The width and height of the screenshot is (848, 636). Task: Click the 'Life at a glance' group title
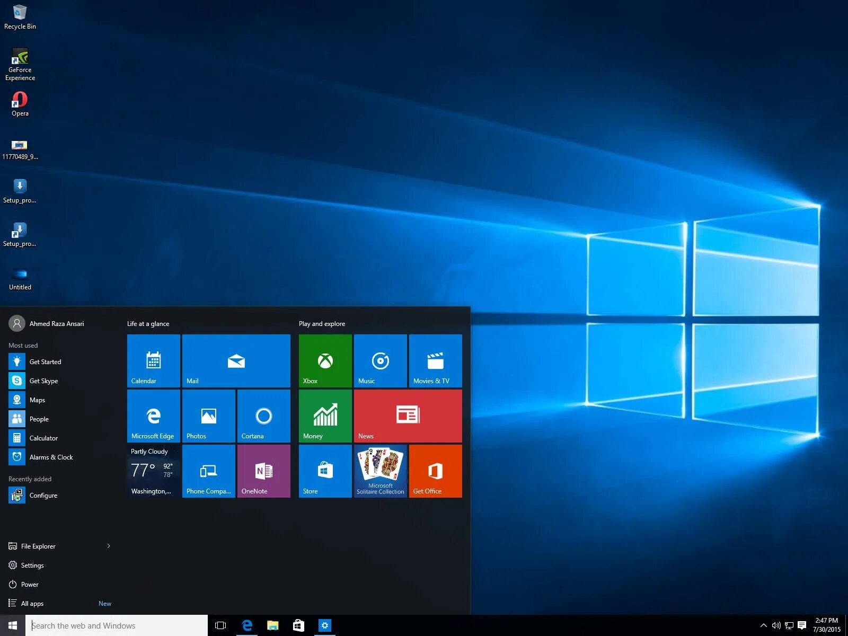click(148, 323)
